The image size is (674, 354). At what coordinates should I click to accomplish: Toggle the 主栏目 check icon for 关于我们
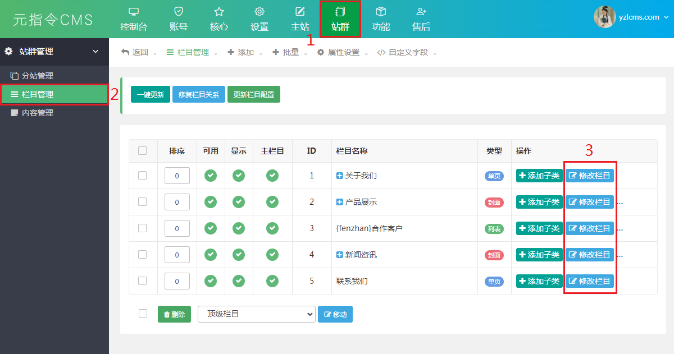(x=272, y=176)
